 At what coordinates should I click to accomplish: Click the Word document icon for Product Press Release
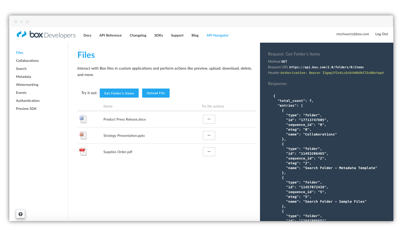(83, 119)
